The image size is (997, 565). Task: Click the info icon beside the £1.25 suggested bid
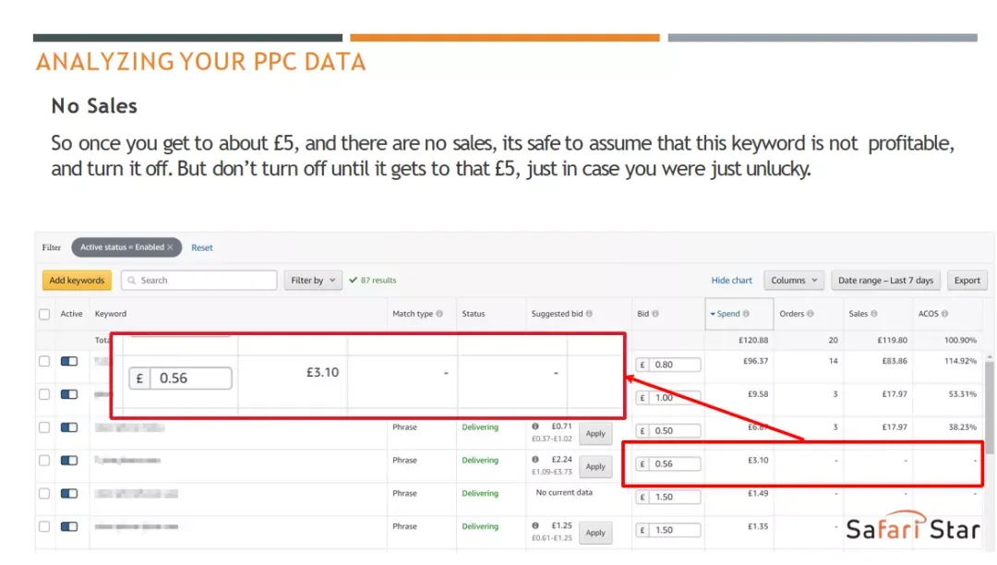pyautogui.click(x=535, y=525)
